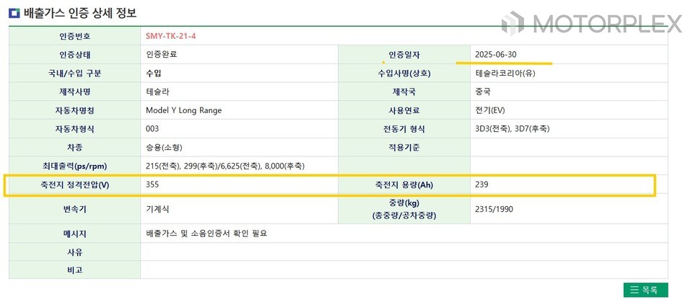Open certification number SMY-TK-21-4 link
The image size is (693, 307).
pos(170,36)
